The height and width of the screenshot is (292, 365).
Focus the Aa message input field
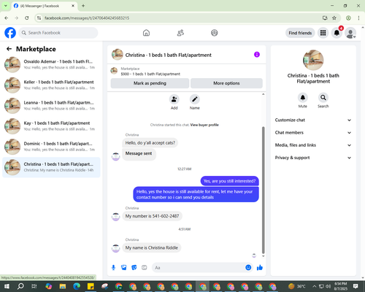(199, 268)
